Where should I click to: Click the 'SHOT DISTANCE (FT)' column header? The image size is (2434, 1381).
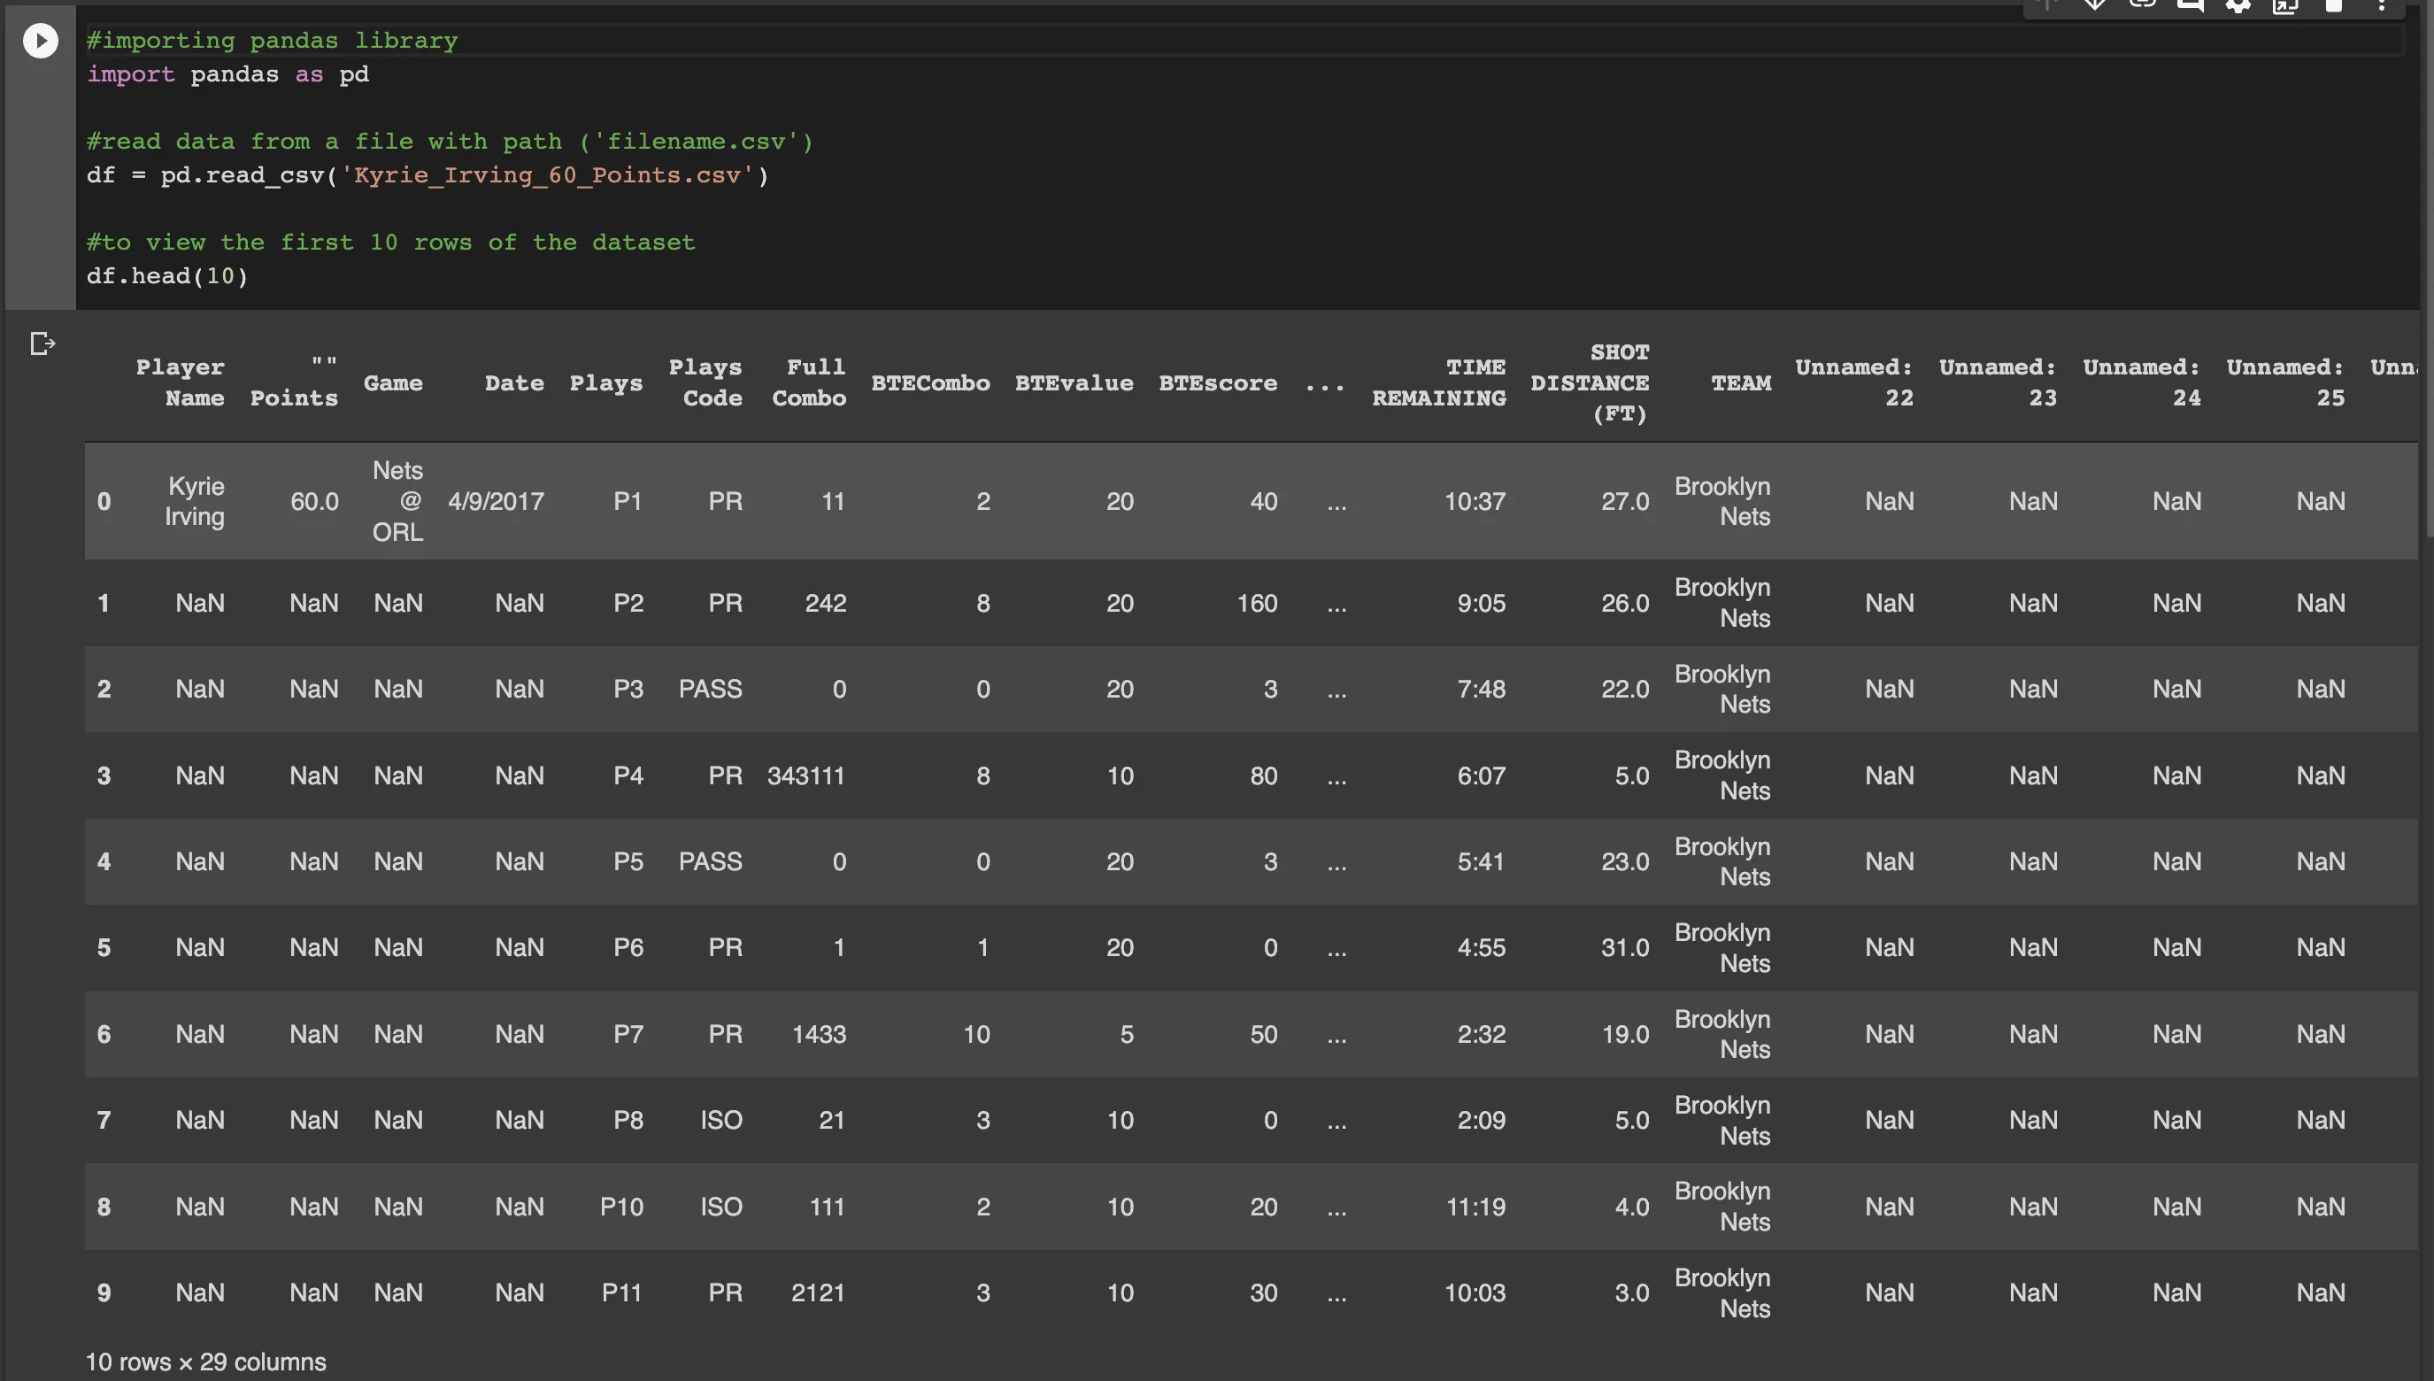1591,382
